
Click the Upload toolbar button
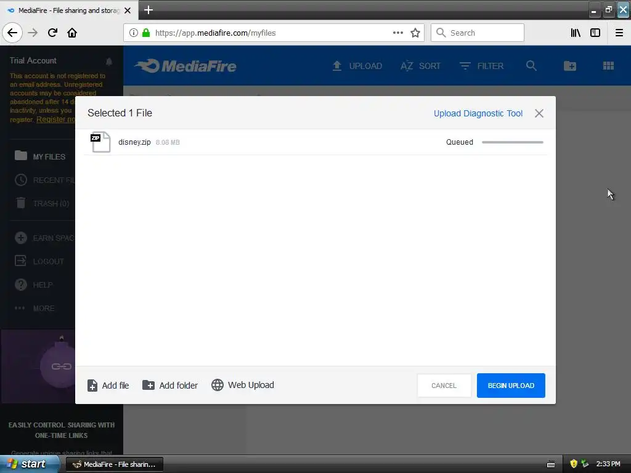[357, 66]
